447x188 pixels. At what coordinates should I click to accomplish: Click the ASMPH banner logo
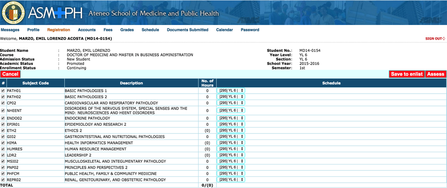pos(55,13)
